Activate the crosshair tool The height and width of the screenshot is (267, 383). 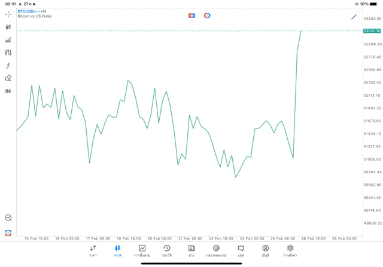pyautogui.click(x=8, y=14)
